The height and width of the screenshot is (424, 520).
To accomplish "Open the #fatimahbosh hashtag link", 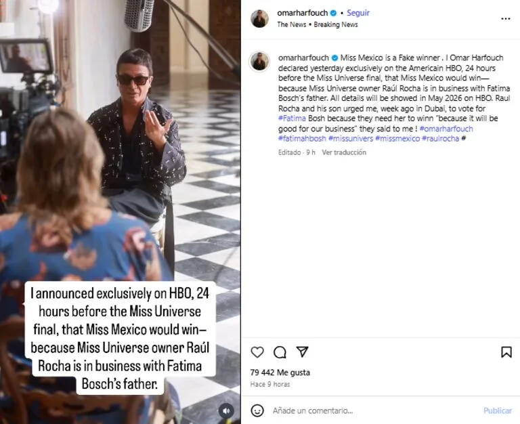I will point(302,138).
